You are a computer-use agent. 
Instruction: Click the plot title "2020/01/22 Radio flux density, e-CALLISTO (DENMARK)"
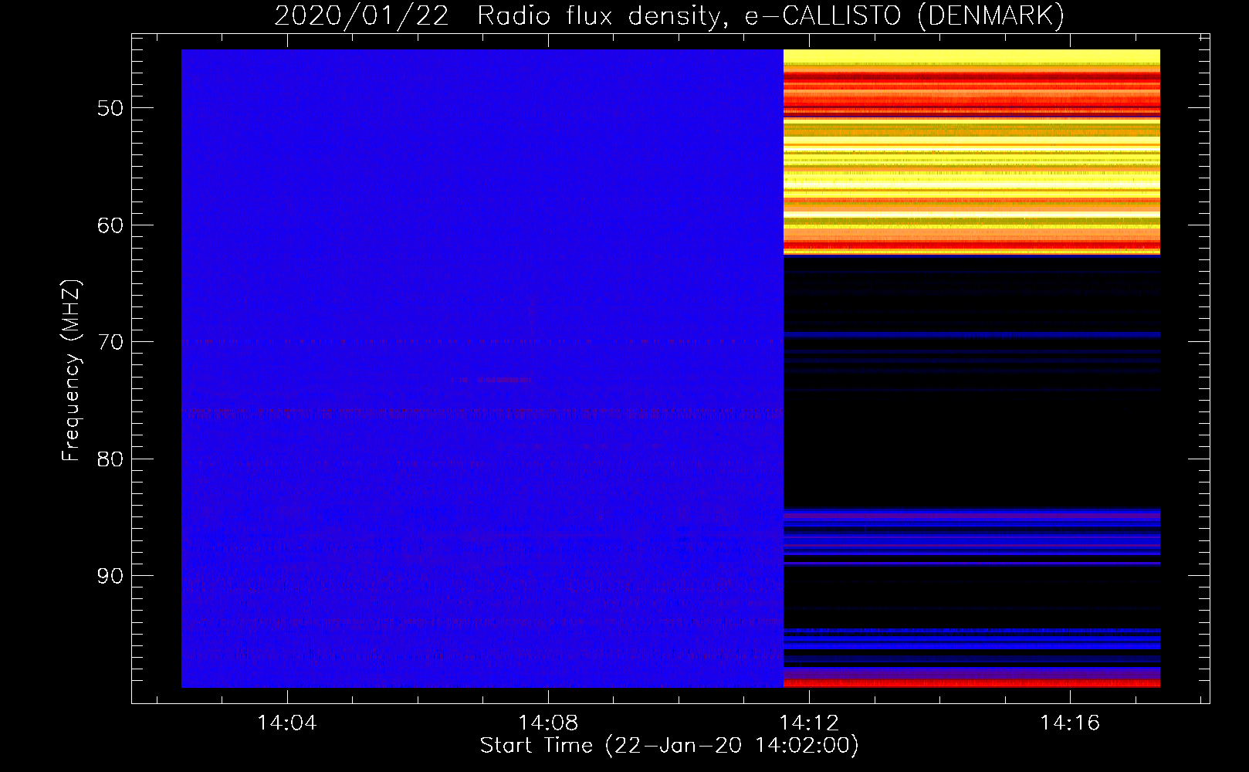669,15
